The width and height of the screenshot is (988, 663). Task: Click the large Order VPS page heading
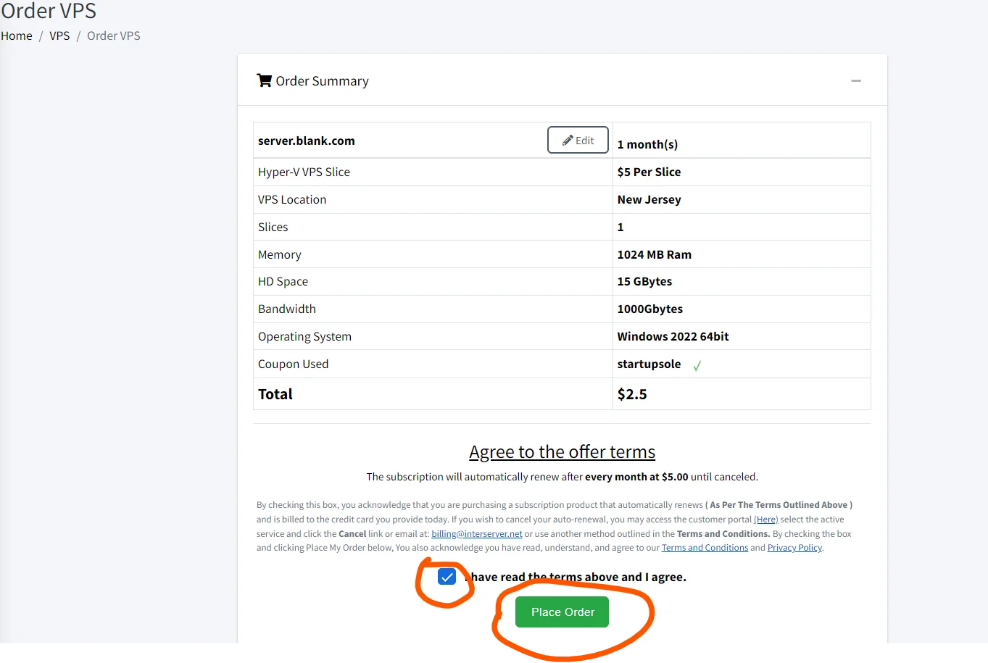pyautogui.click(x=49, y=11)
